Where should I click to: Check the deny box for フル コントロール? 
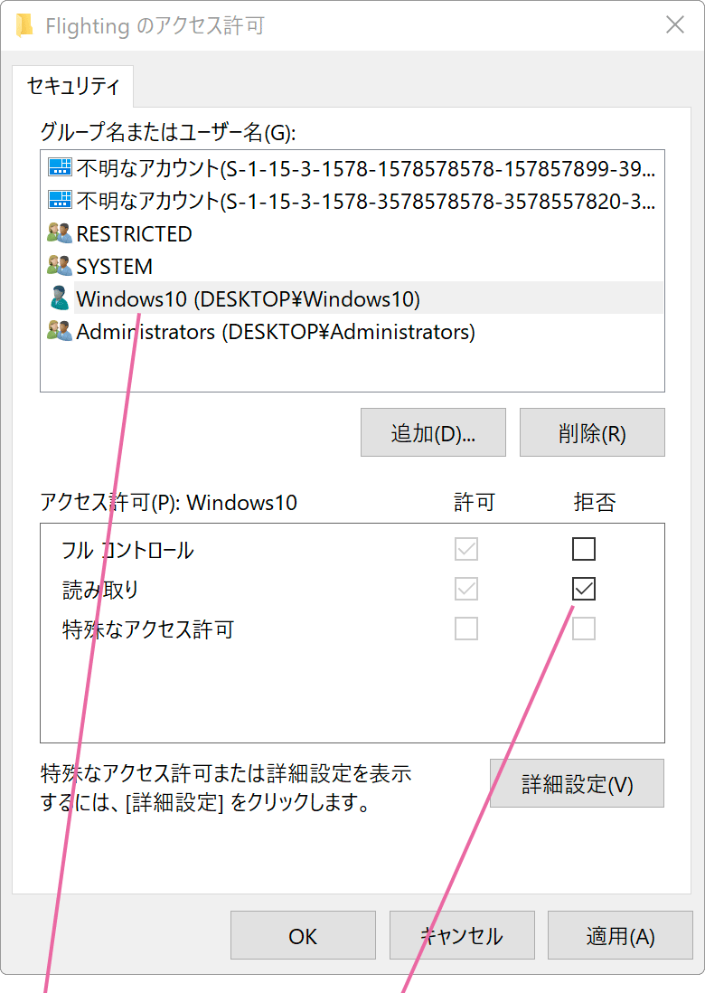584,549
